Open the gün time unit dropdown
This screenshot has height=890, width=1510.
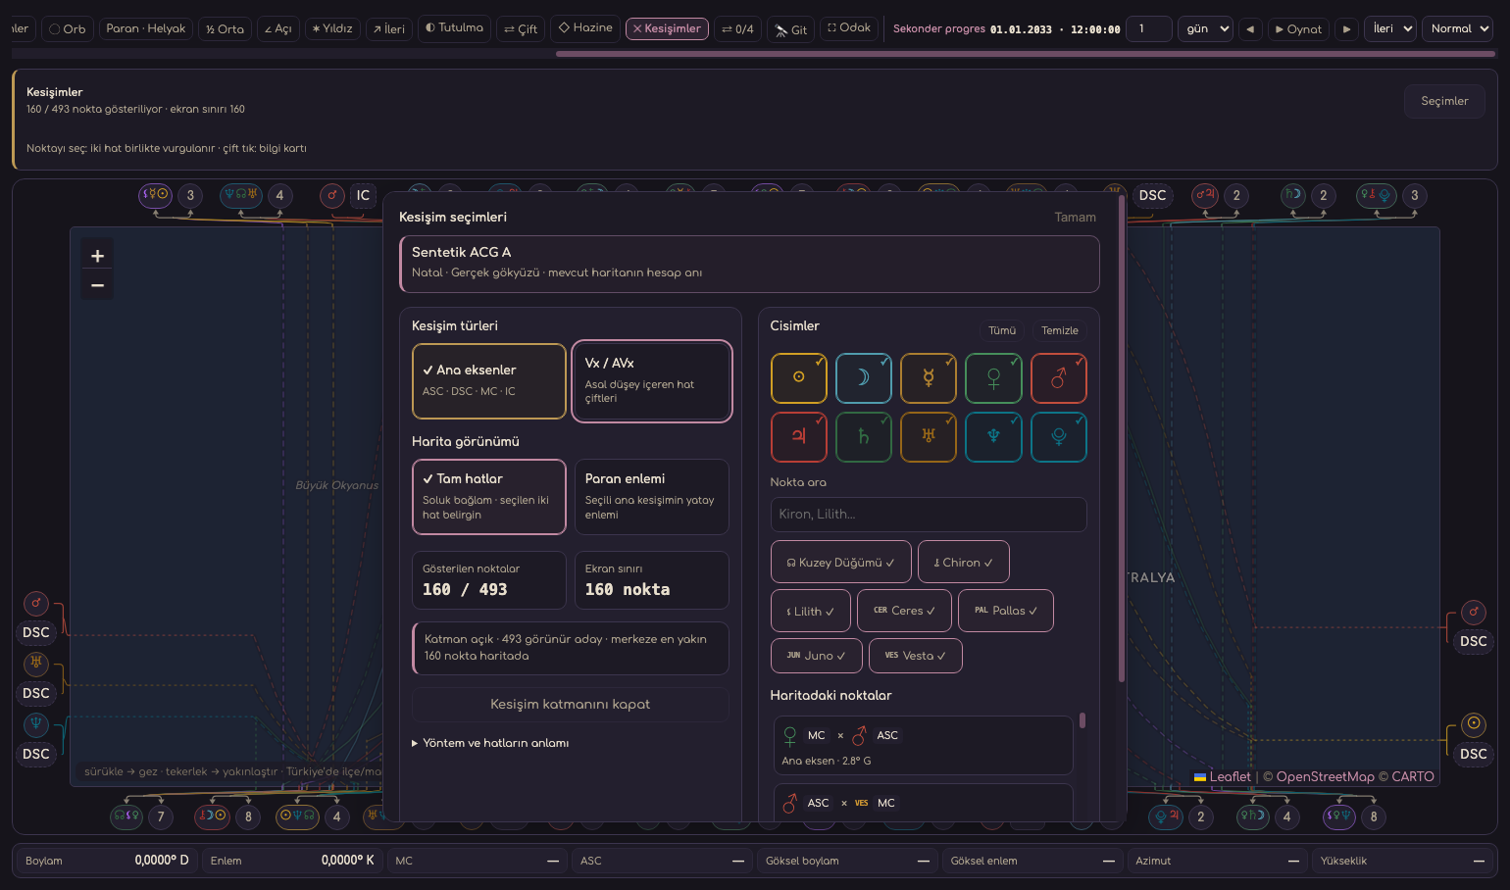[1205, 29]
